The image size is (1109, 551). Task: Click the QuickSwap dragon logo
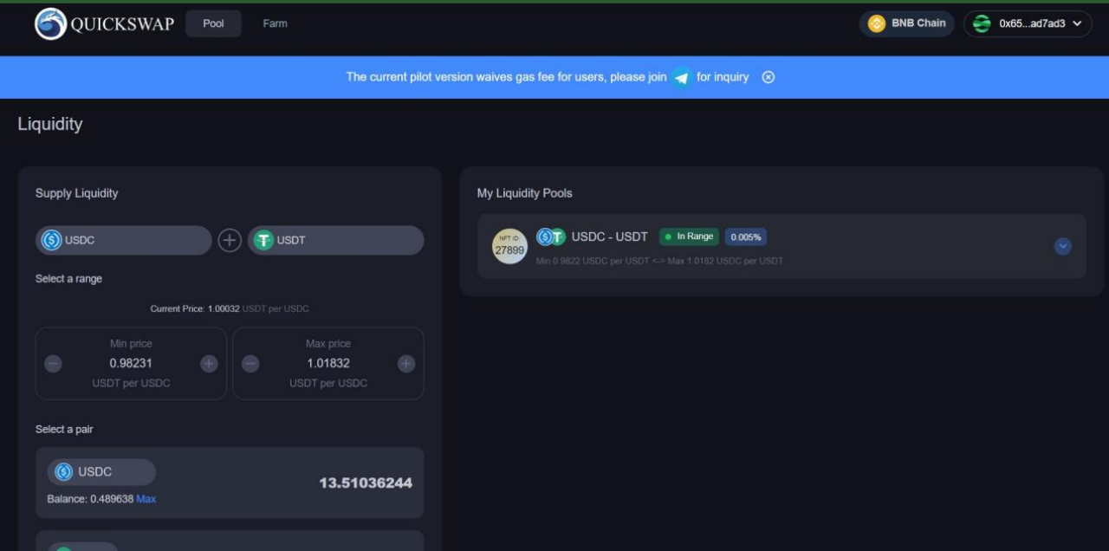50,23
